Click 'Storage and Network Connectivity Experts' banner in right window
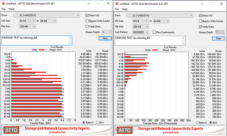Viewport: 227px width, 136px height. pyautogui.click(x=170, y=129)
